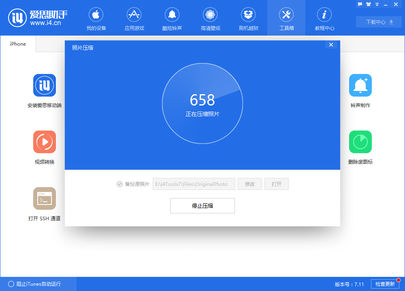Switch to the iPhone tab
405x291 pixels.
[x=17, y=44]
